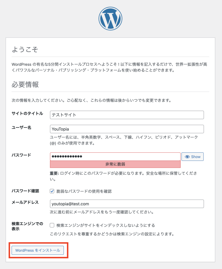
Task: Click the ユーザー名 field label
Action: (x=22, y=127)
